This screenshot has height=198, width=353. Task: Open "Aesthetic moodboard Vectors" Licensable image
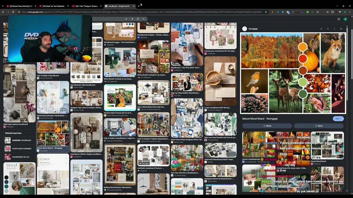click(x=153, y=155)
